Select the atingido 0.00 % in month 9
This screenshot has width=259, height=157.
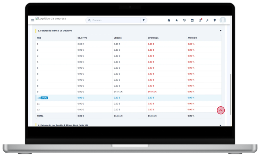click(191, 91)
